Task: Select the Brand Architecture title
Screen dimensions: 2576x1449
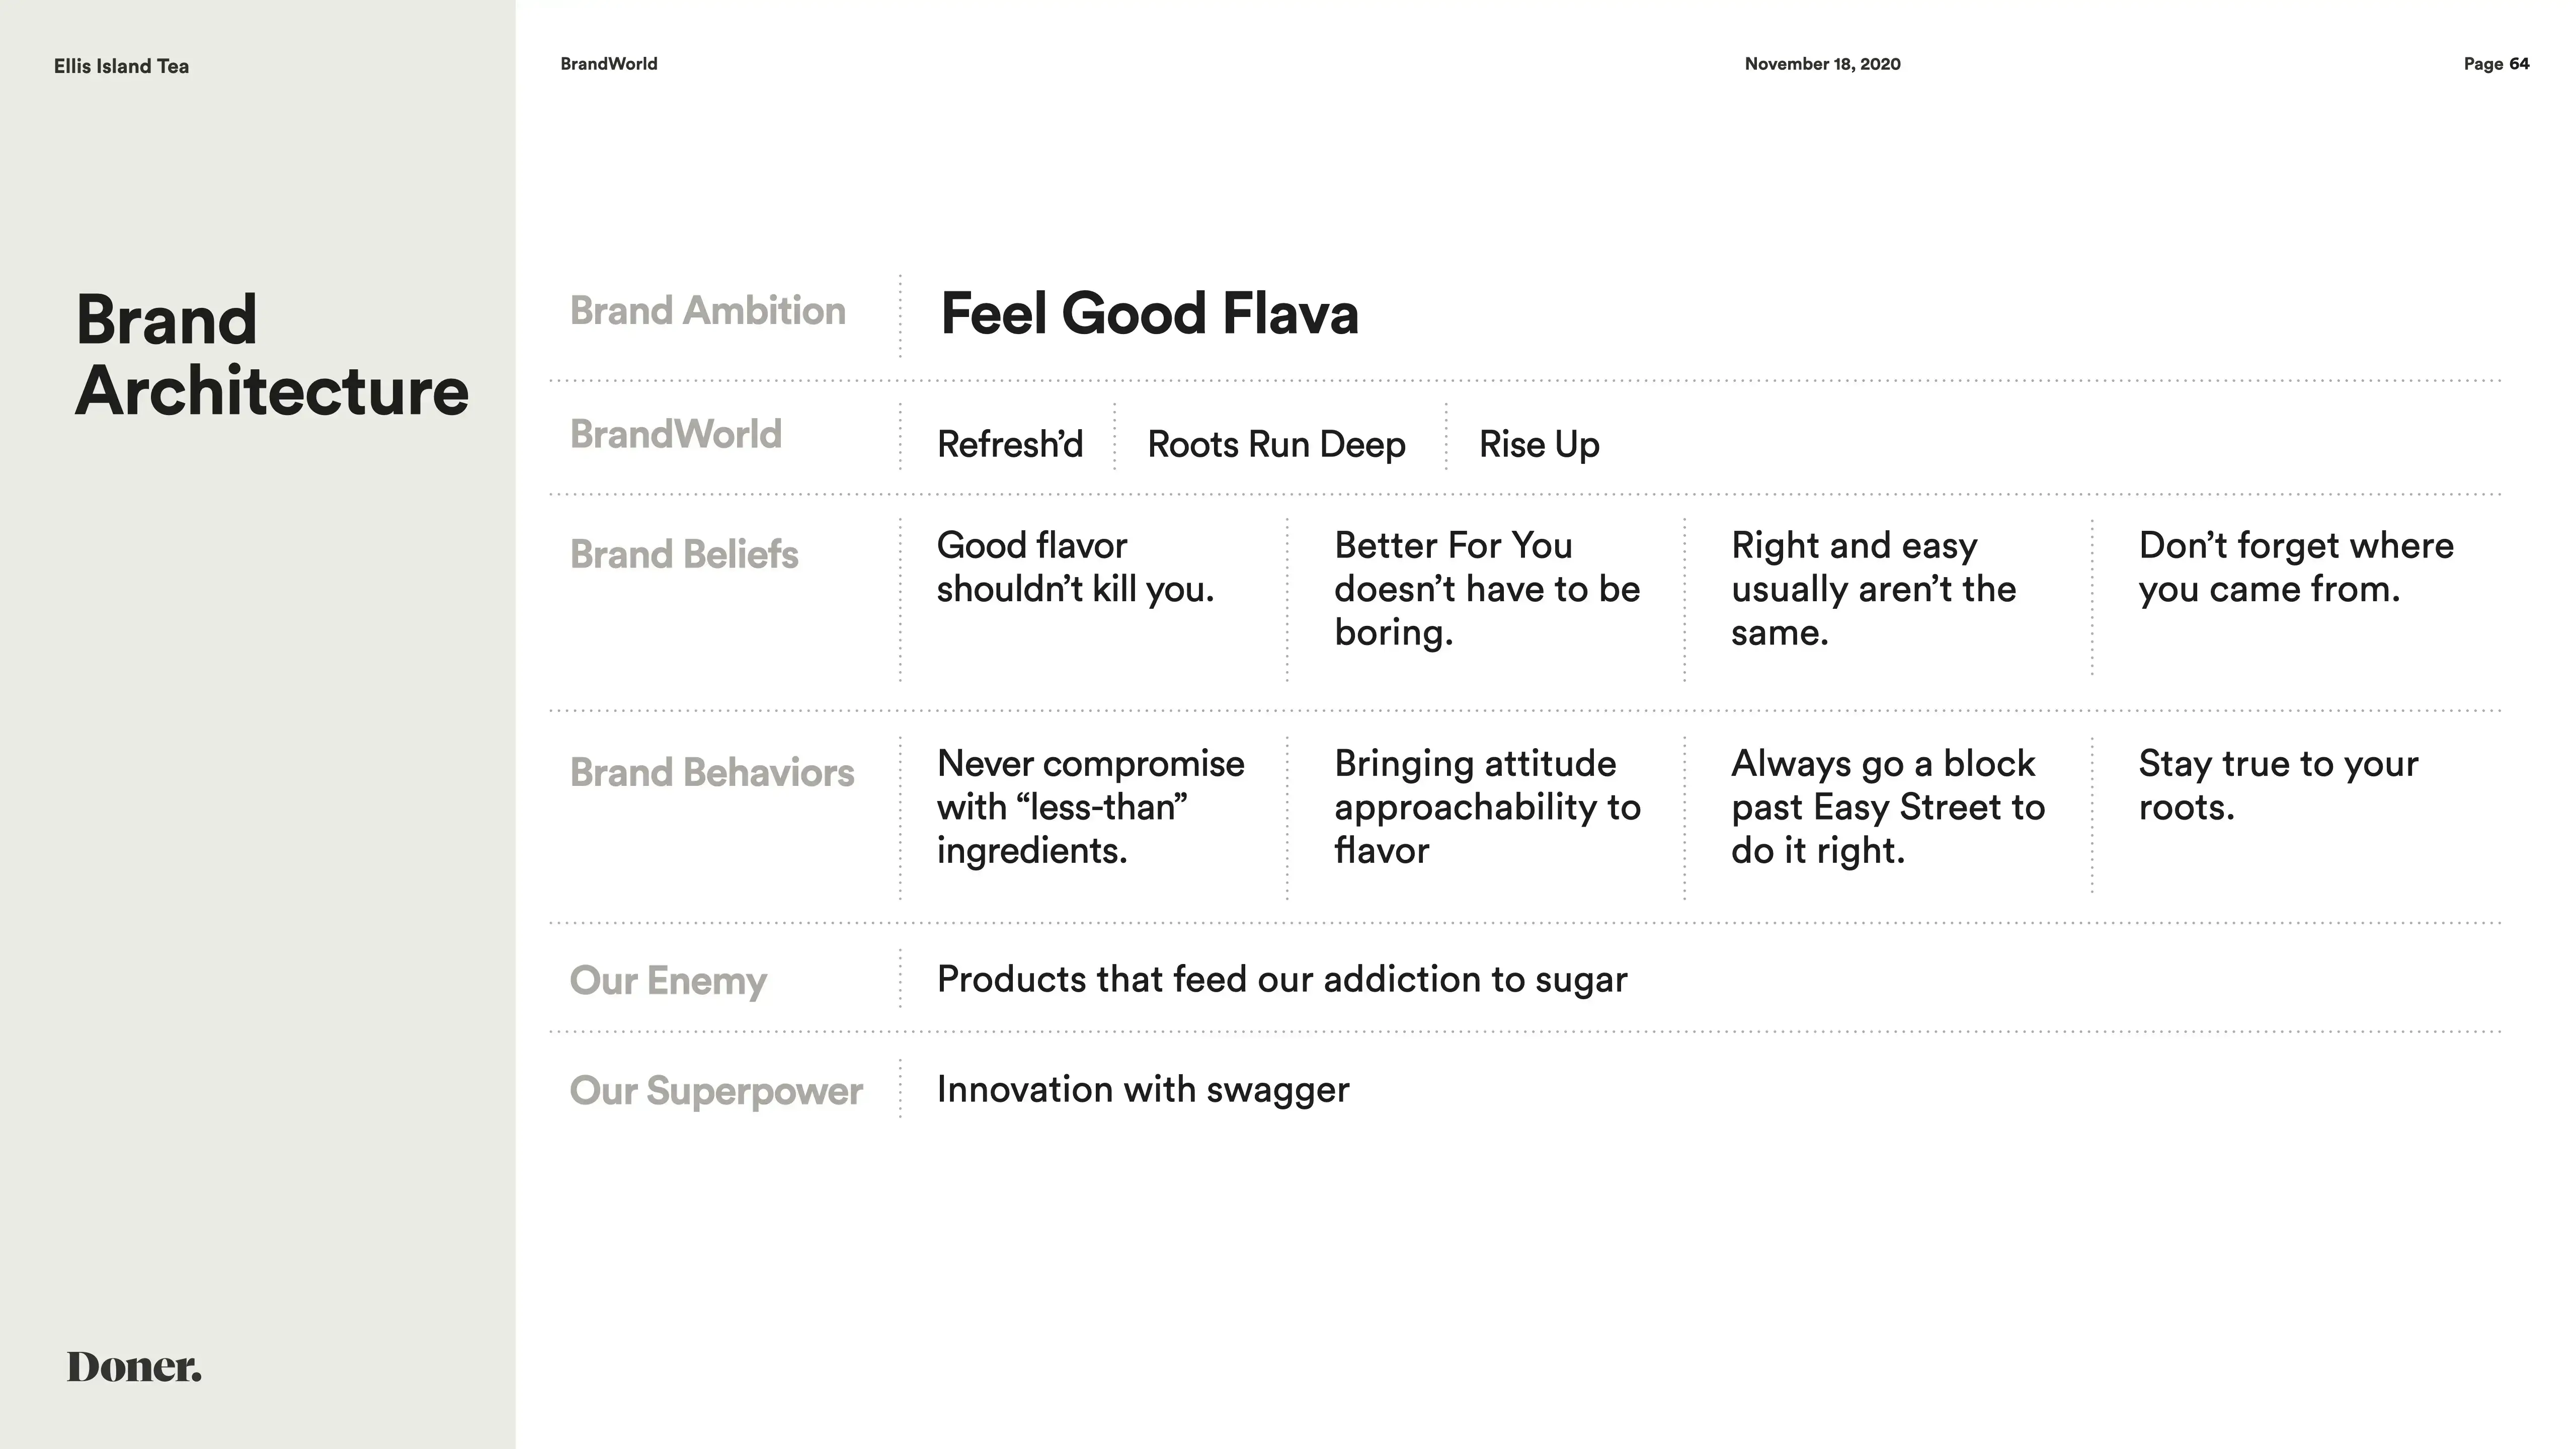Action: tap(271, 355)
